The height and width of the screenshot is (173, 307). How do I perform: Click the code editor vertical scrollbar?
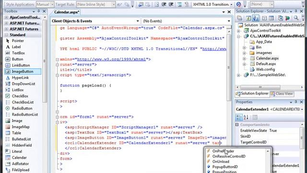pos(229,68)
